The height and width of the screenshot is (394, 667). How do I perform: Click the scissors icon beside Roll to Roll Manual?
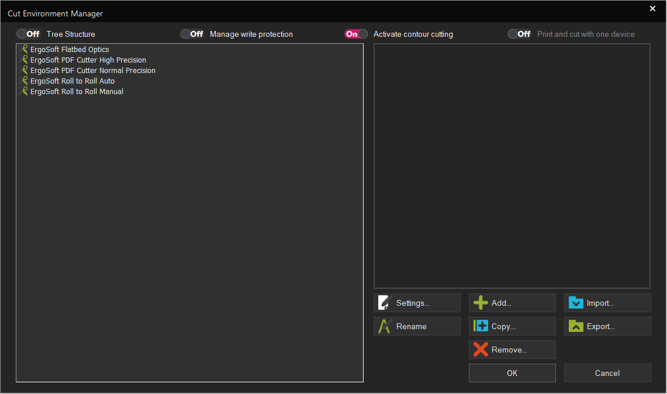[23, 91]
